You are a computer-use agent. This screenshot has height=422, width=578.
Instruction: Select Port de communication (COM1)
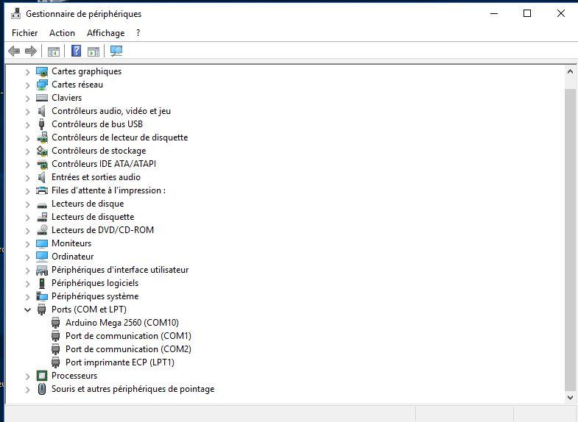[128, 336]
